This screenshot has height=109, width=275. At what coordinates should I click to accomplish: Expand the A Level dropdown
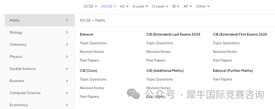click(140, 6)
